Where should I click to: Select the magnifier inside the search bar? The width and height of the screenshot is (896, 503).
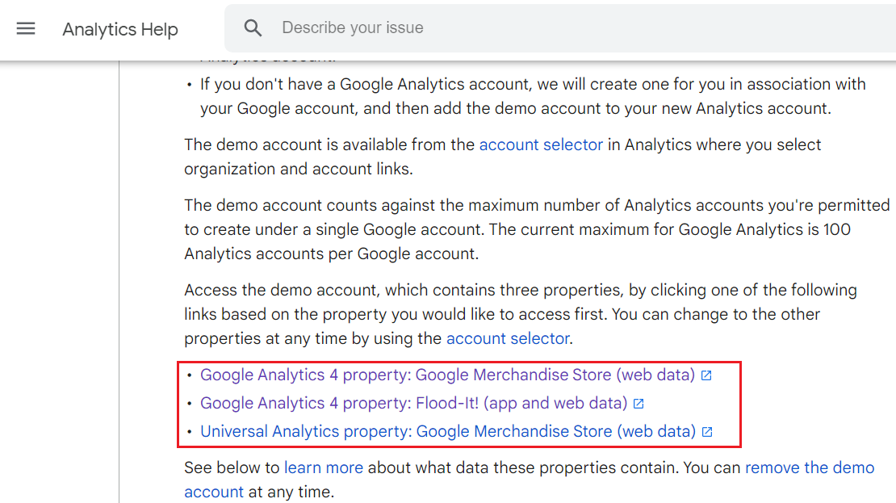(x=253, y=27)
